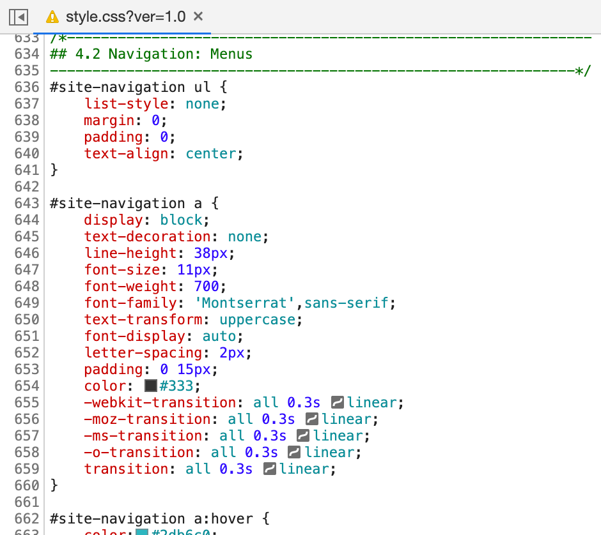Click the "#site-navigation a:hover" selector

pyautogui.click(x=152, y=518)
